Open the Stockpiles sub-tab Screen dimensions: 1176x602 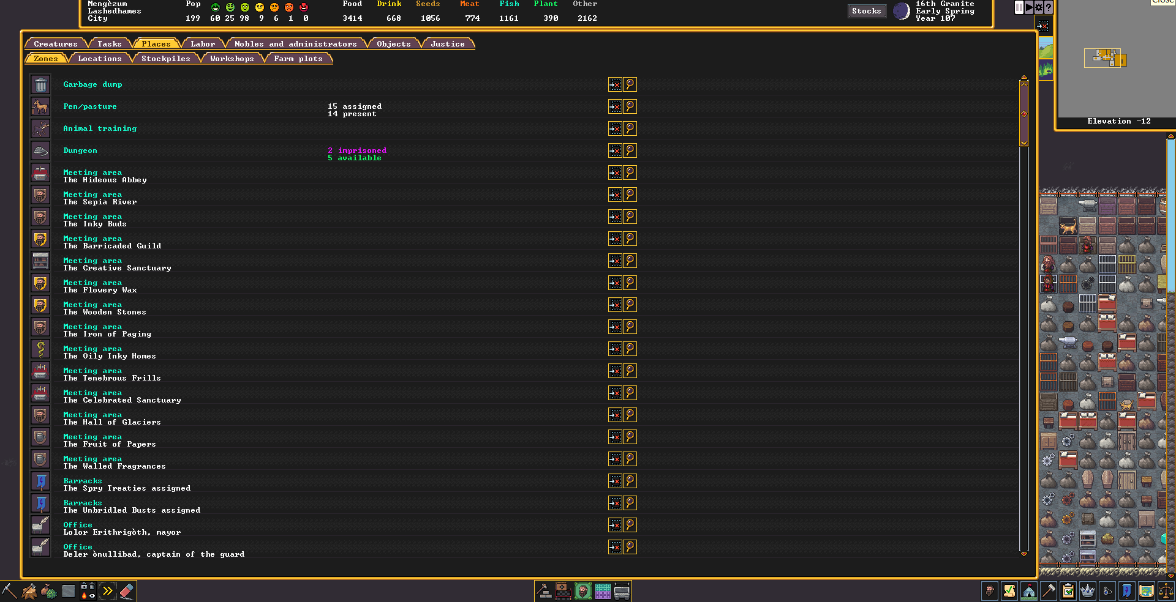[x=166, y=59]
